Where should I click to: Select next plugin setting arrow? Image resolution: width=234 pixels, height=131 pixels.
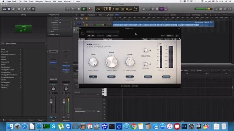(x=93, y=36)
